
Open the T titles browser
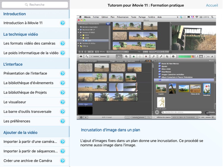(205, 57)
